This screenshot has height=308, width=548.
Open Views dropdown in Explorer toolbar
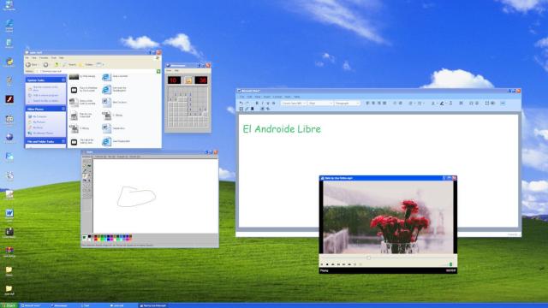tap(100, 65)
